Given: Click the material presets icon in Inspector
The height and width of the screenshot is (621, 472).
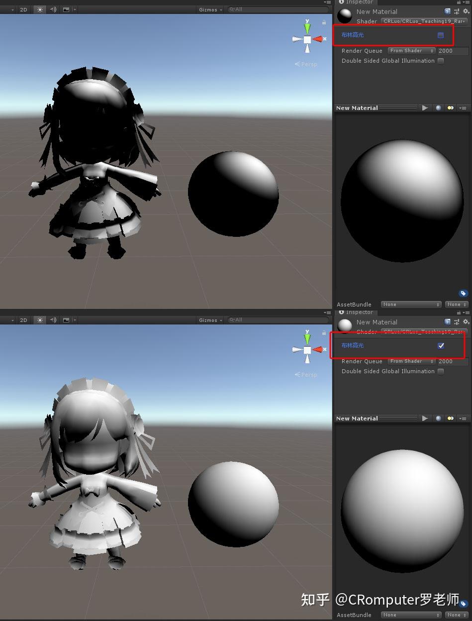Looking at the screenshot, I should [x=457, y=11].
